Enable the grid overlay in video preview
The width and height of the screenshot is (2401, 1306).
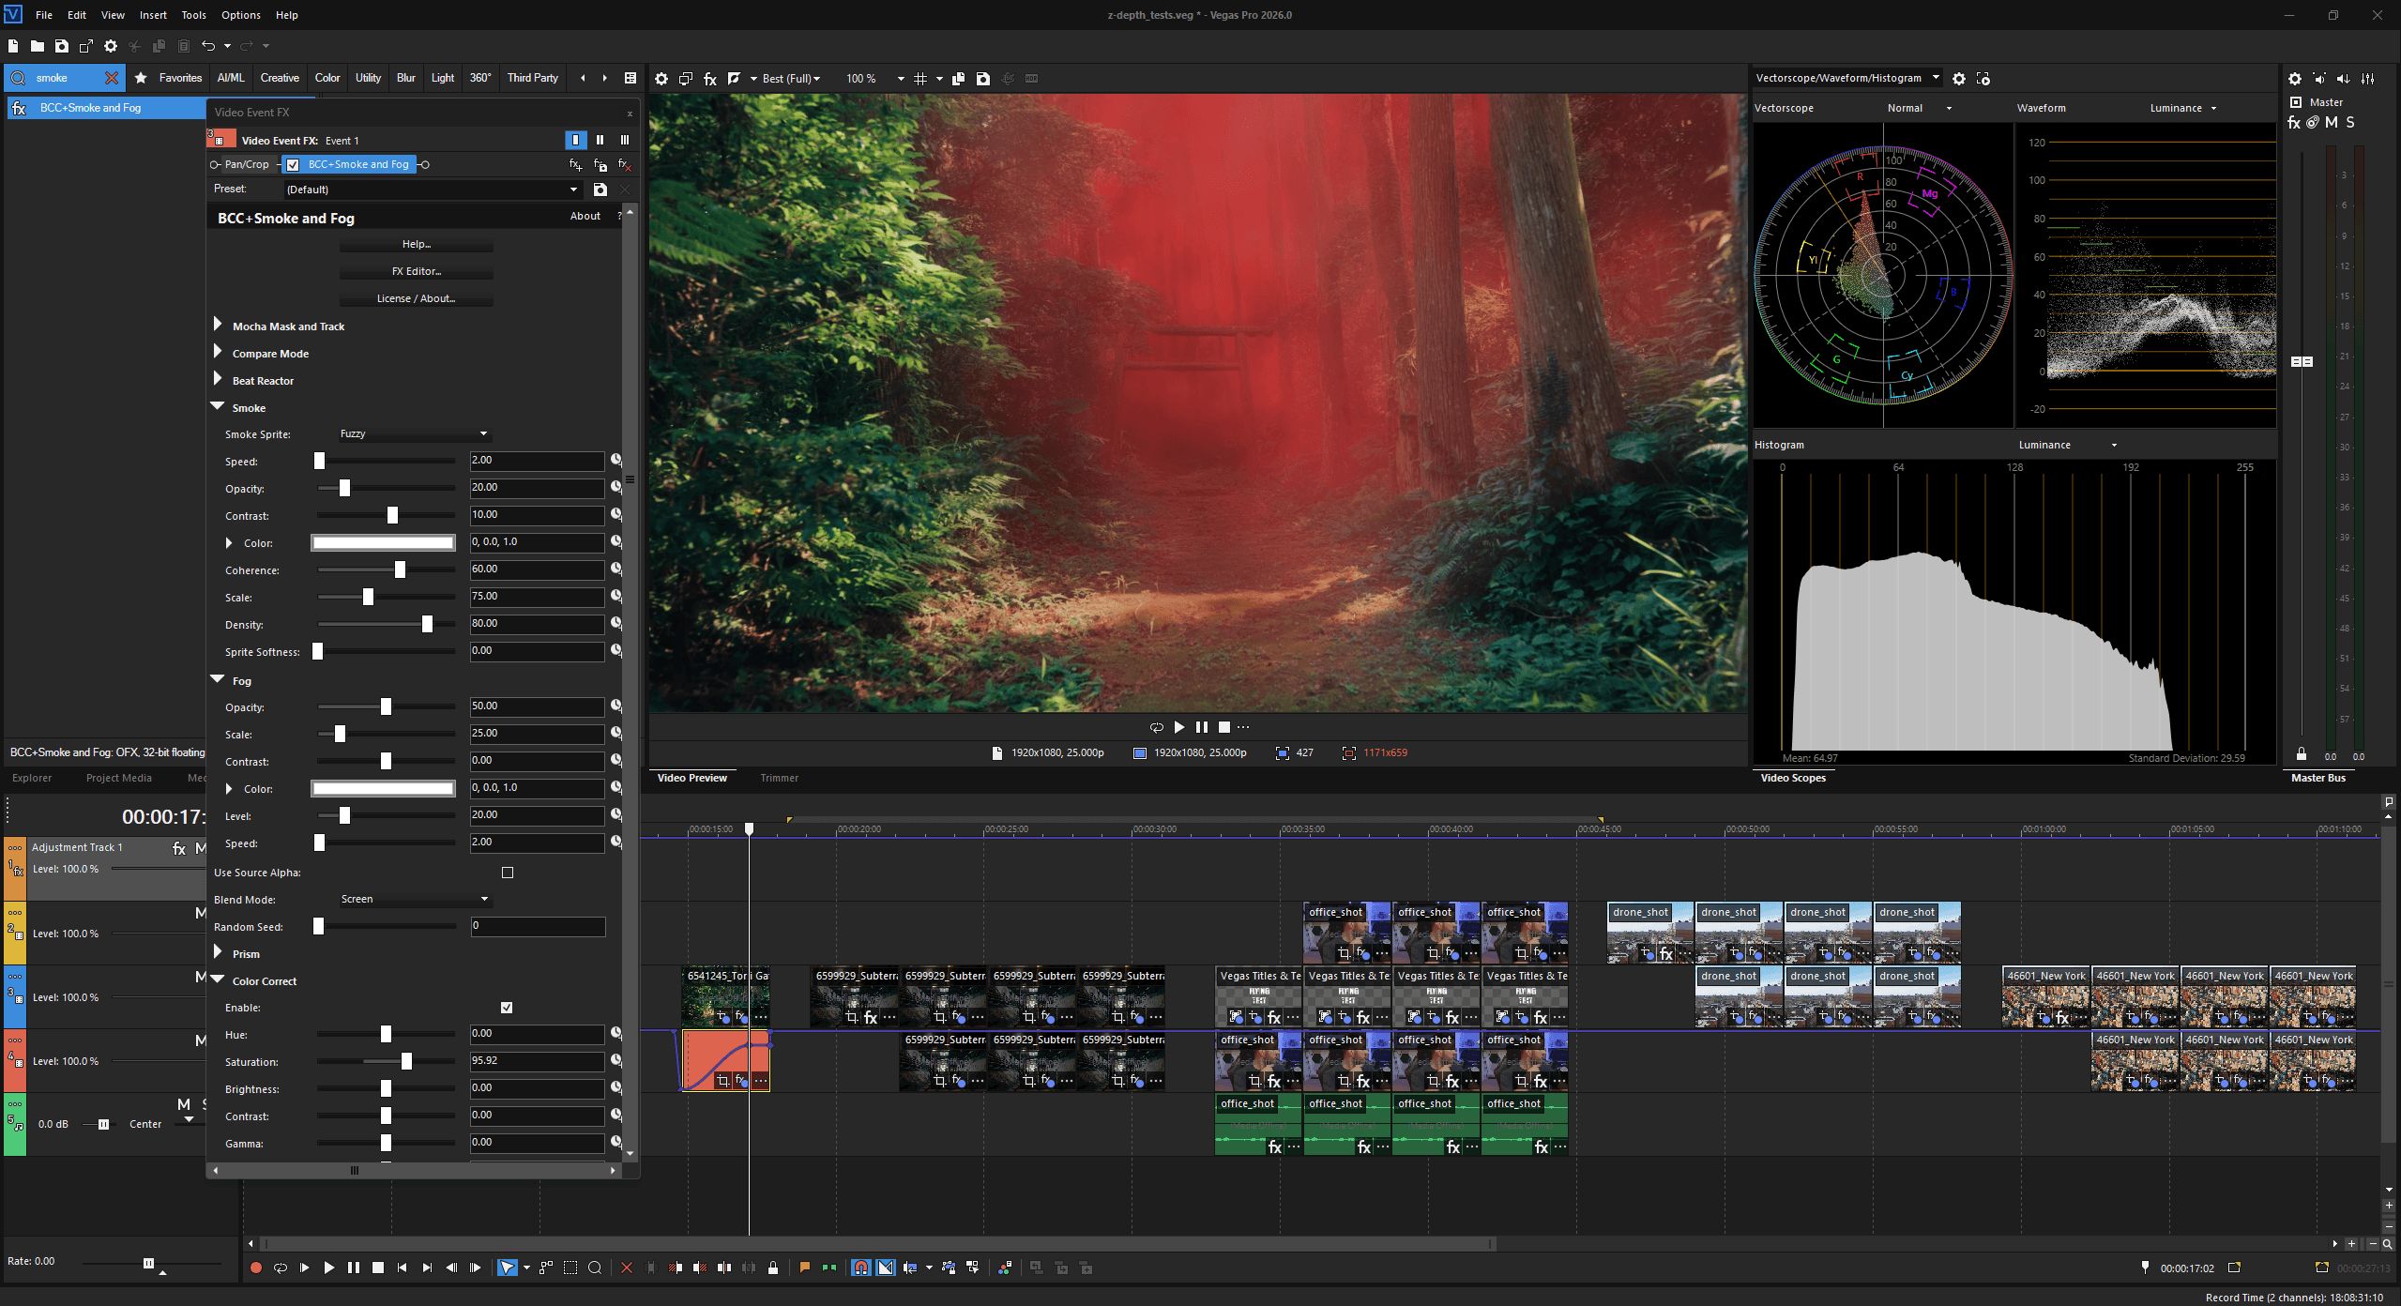(920, 79)
